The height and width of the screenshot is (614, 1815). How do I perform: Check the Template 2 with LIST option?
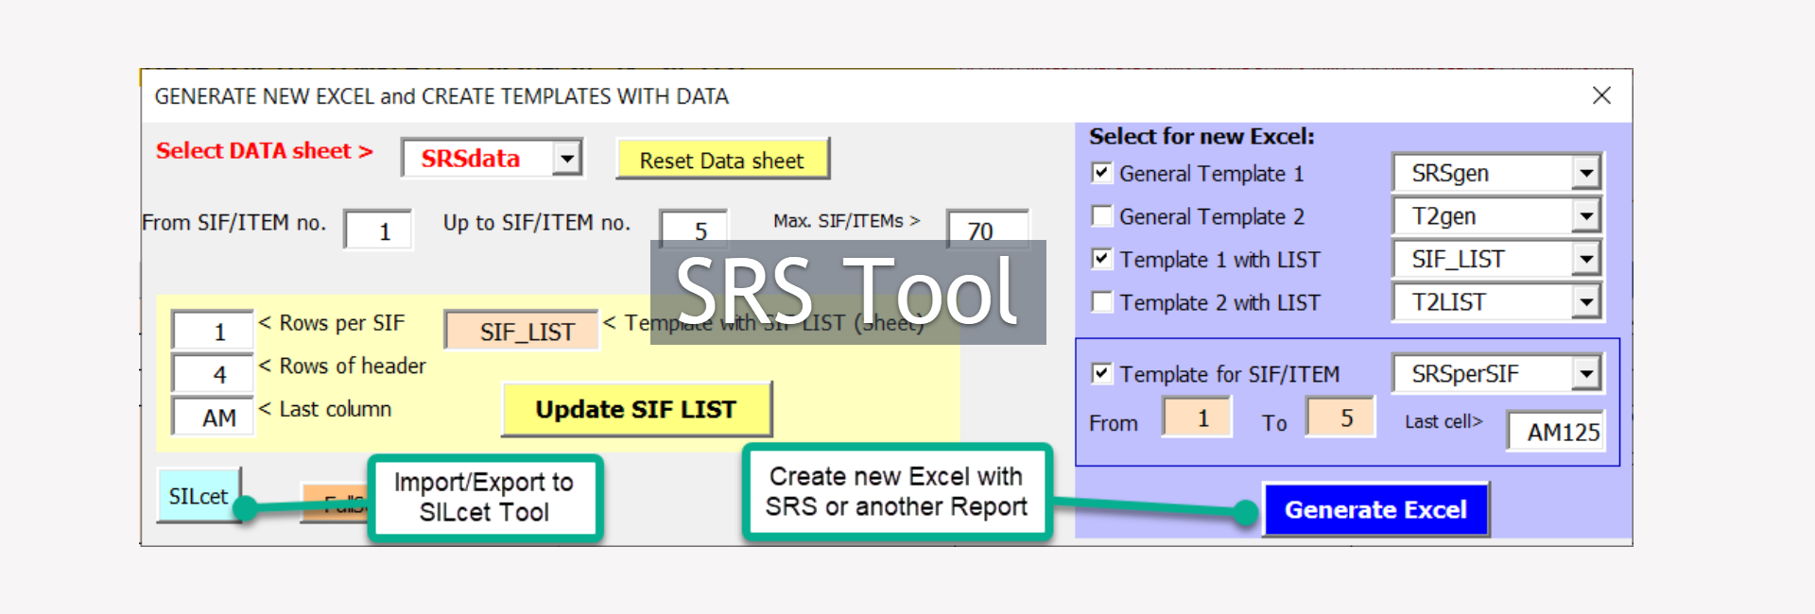(x=1101, y=302)
